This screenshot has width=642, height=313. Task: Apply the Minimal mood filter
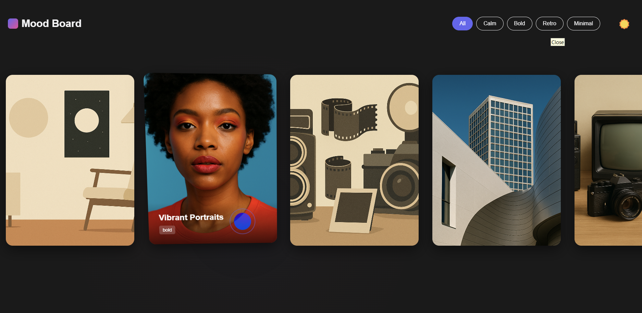coord(583,24)
